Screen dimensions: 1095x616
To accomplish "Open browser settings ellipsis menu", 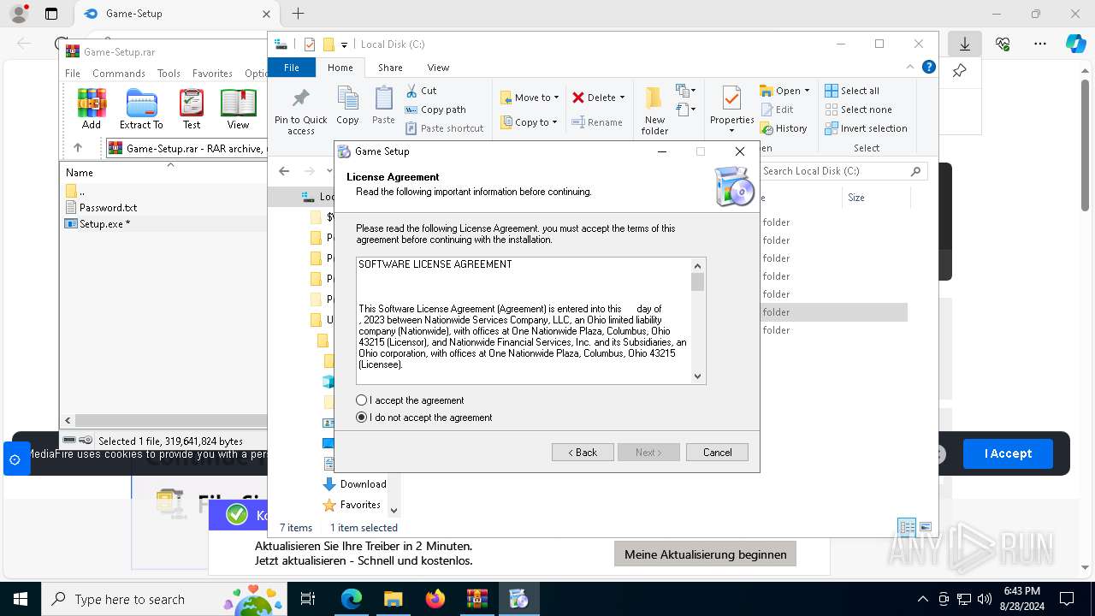I will coord(1040,44).
